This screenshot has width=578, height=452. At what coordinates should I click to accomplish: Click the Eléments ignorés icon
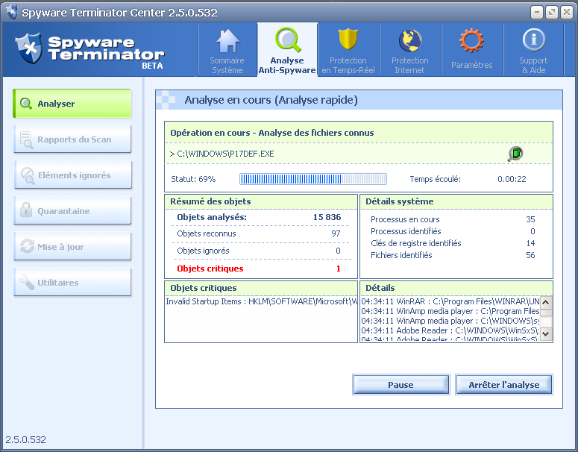point(28,175)
